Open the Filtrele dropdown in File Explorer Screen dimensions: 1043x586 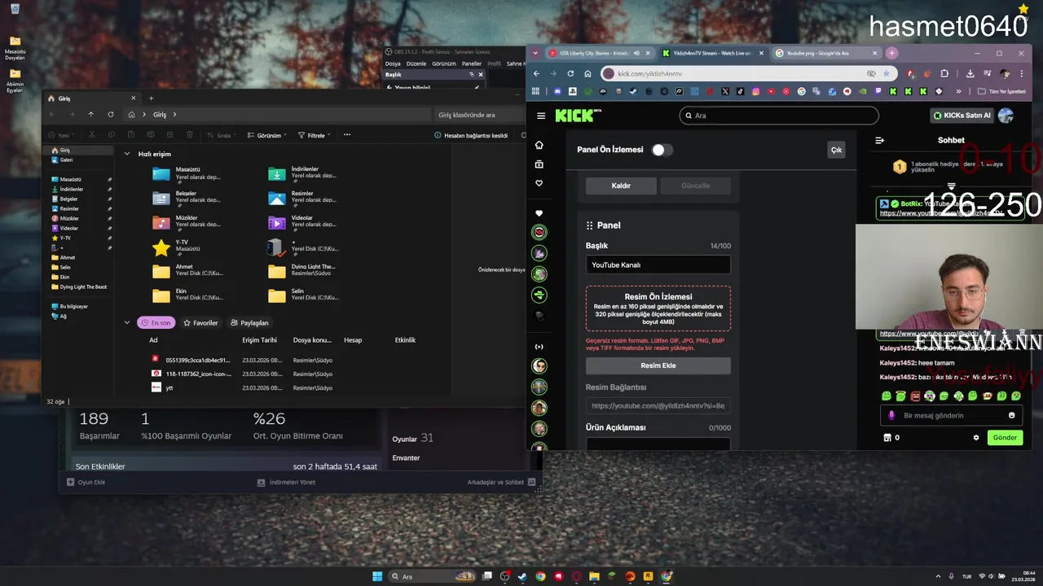point(315,135)
